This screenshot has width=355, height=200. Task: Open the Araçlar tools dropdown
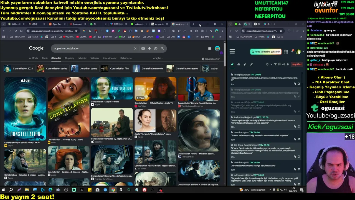click(158, 58)
